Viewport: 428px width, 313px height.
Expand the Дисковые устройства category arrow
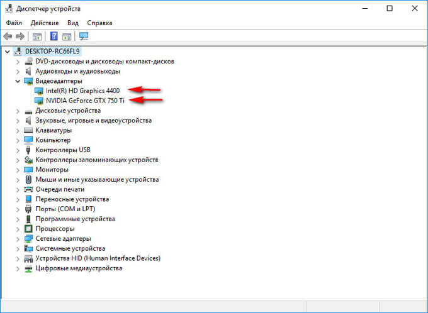(18, 111)
